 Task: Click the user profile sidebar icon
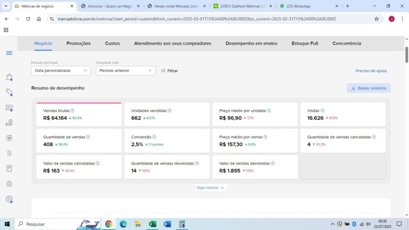coord(9,184)
